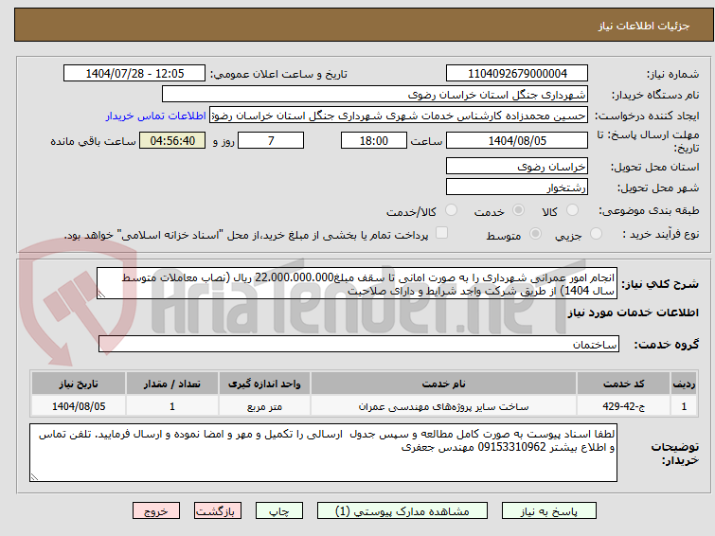The image size is (715, 536).
Task: Click the quantity cell showing 1
Action: [172, 406]
